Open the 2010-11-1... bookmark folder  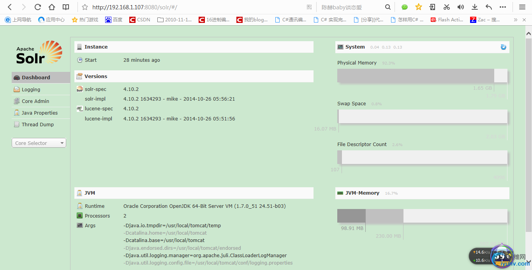pyautogui.click(x=174, y=19)
